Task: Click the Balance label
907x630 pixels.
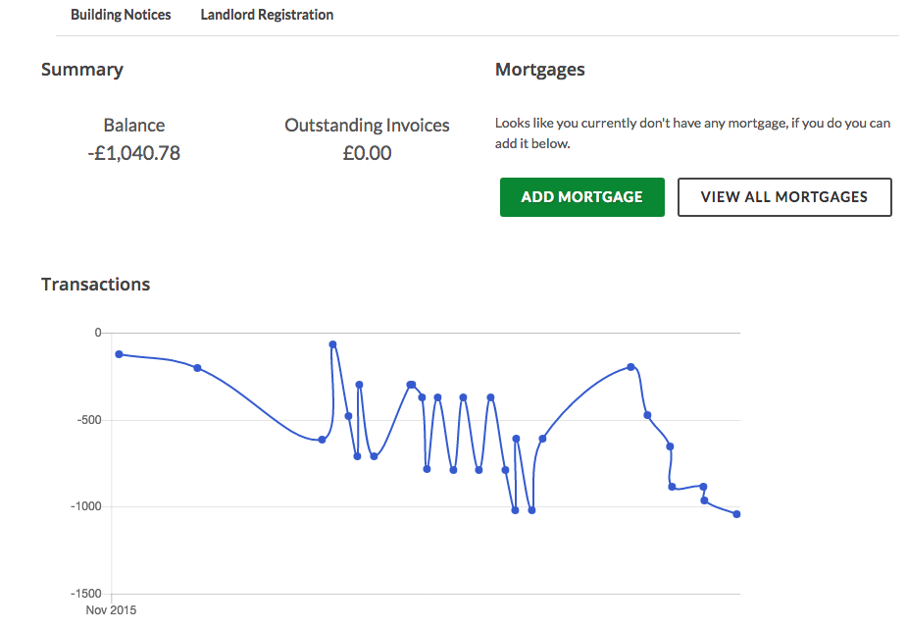Action: point(134,125)
